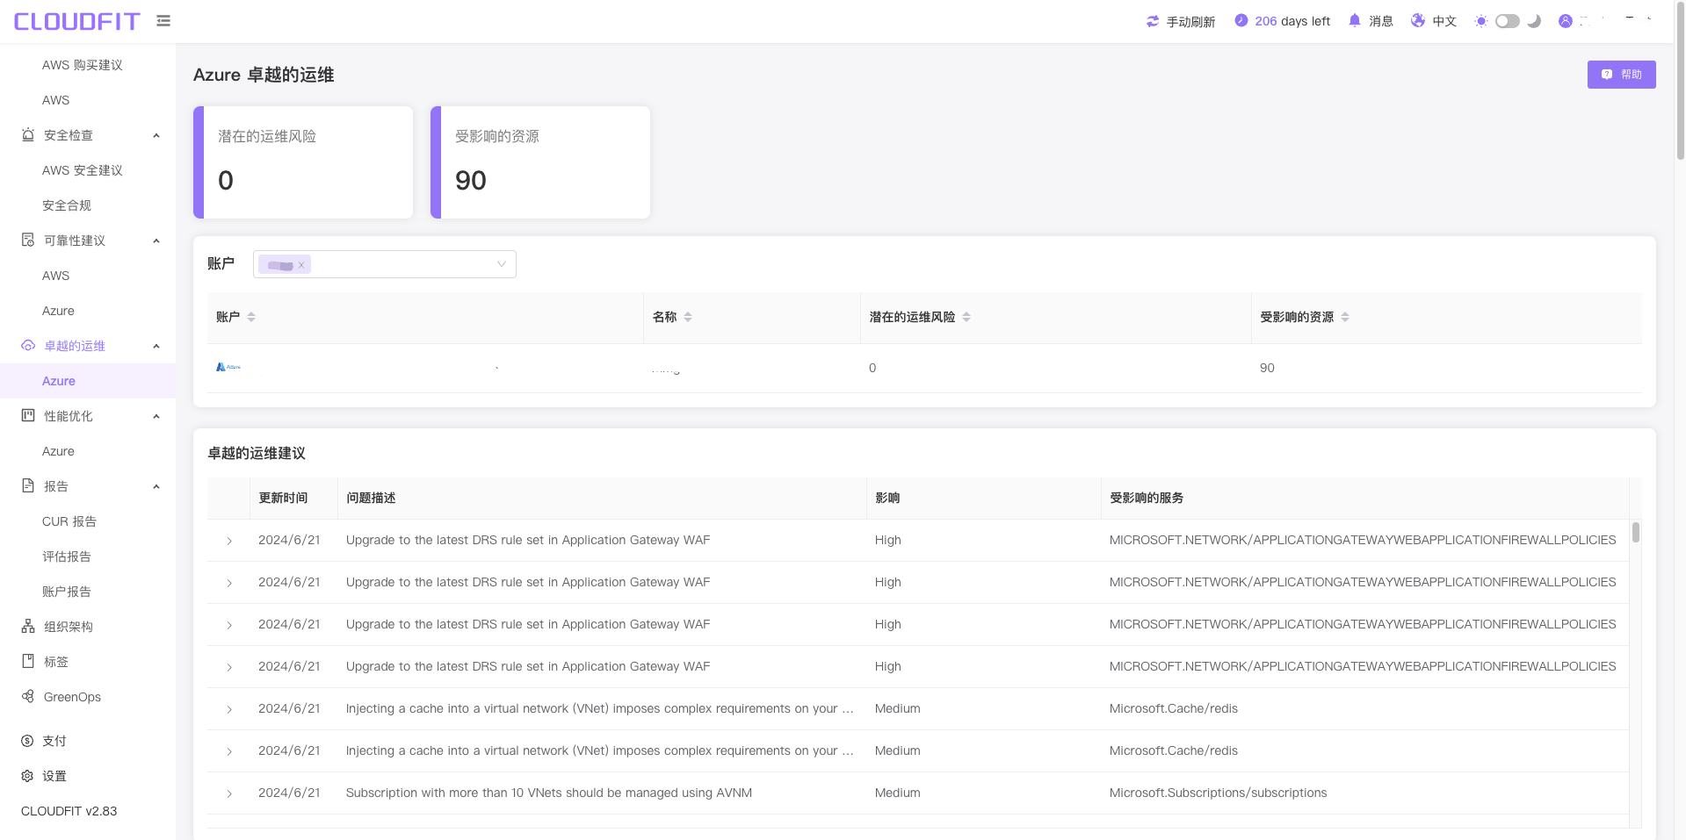Click the CLOUDFIT logo

77,21
